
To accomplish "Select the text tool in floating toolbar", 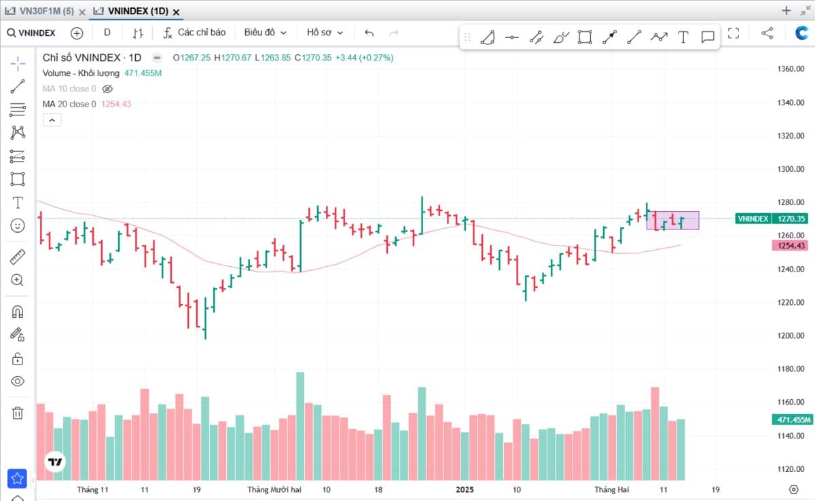I will pos(683,37).
